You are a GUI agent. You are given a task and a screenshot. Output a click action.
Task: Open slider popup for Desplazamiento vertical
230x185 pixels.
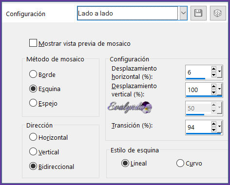[x=219, y=89]
